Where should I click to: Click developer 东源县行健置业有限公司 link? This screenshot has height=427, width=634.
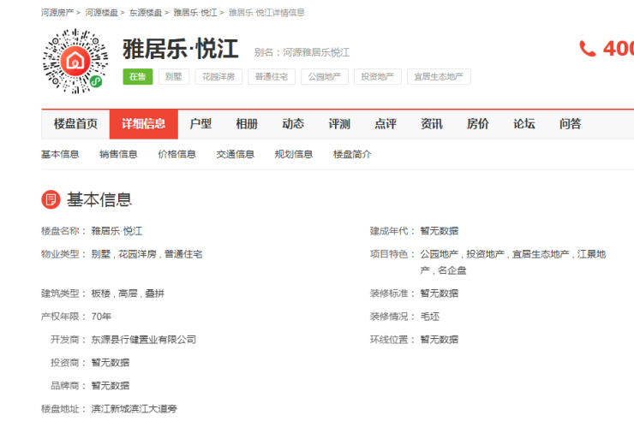(144, 340)
